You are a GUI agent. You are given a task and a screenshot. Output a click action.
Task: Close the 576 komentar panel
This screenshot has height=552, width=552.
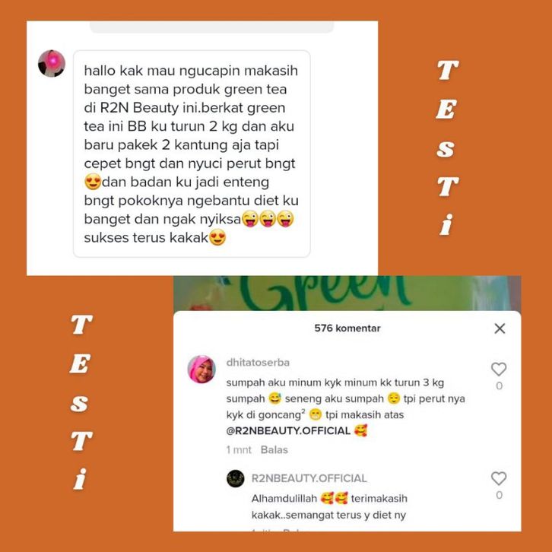(x=500, y=328)
